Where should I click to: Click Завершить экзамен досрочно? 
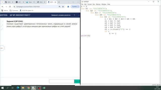click(x=61, y=15)
